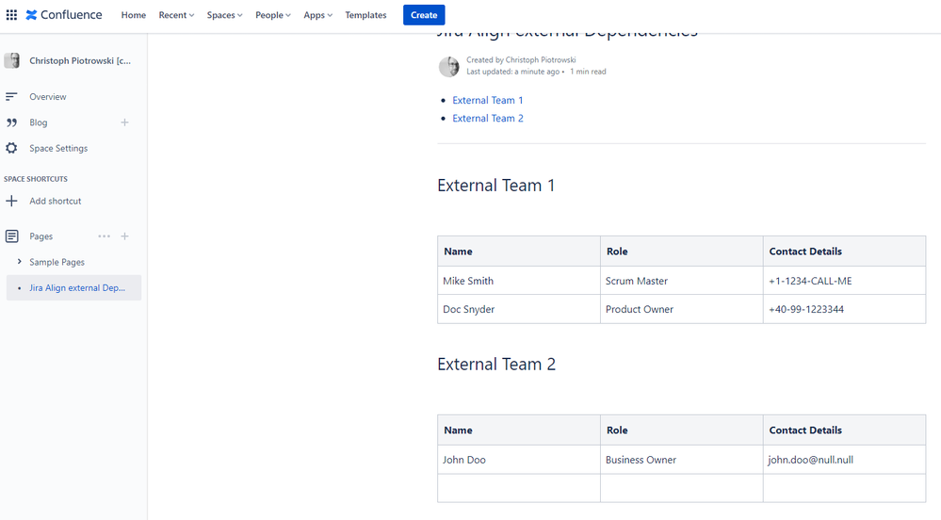
Task: Open the app switcher grid icon
Action: 11,15
